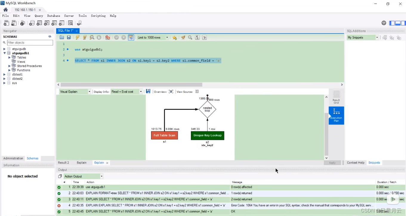Beautify the query with the broom icon

183,37
